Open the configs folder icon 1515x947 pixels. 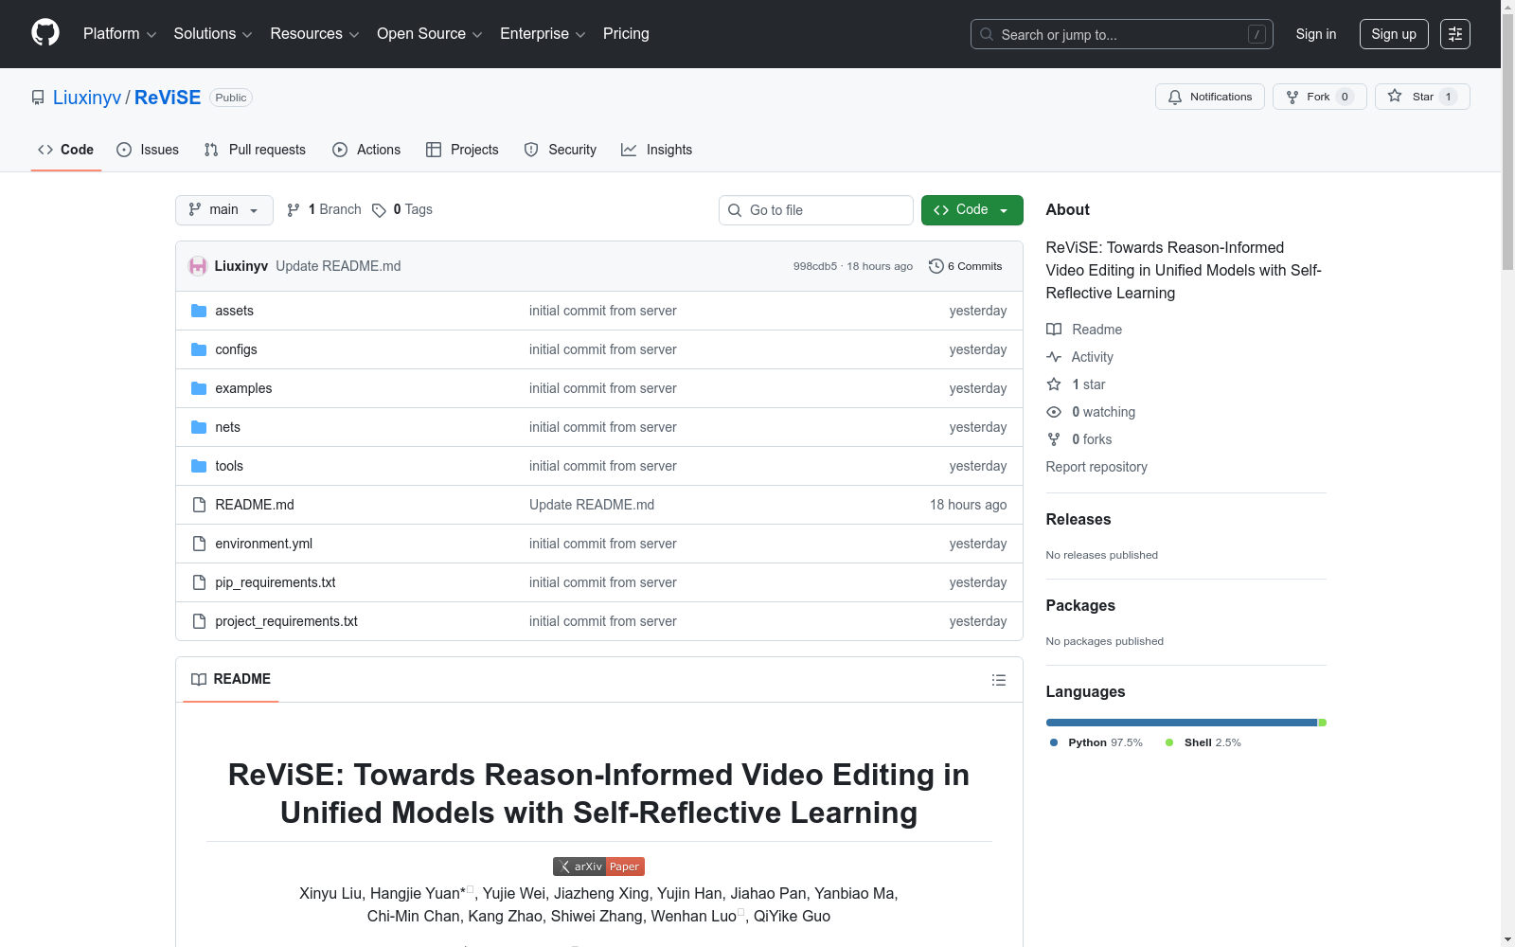pos(199,349)
